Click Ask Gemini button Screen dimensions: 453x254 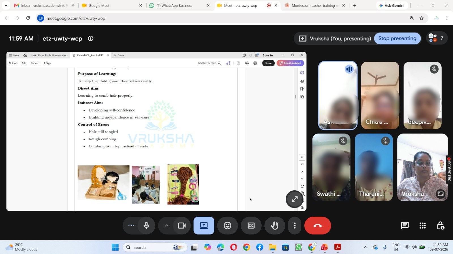click(392, 5)
